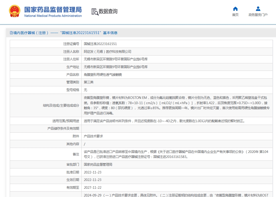This screenshot has height=197, width=276.
Task: Click National Medical Products Administration text
Action: pyautogui.click(x=53, y=16)
